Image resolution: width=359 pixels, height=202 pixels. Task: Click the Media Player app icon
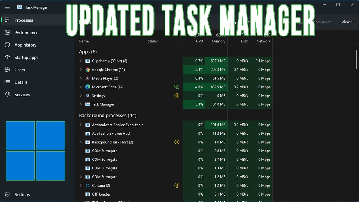[88, 78]
